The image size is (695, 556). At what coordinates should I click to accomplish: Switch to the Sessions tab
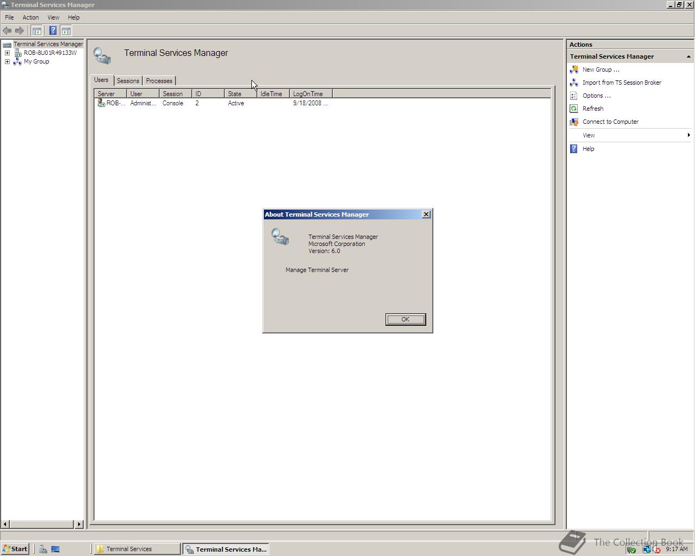(128, 81)
